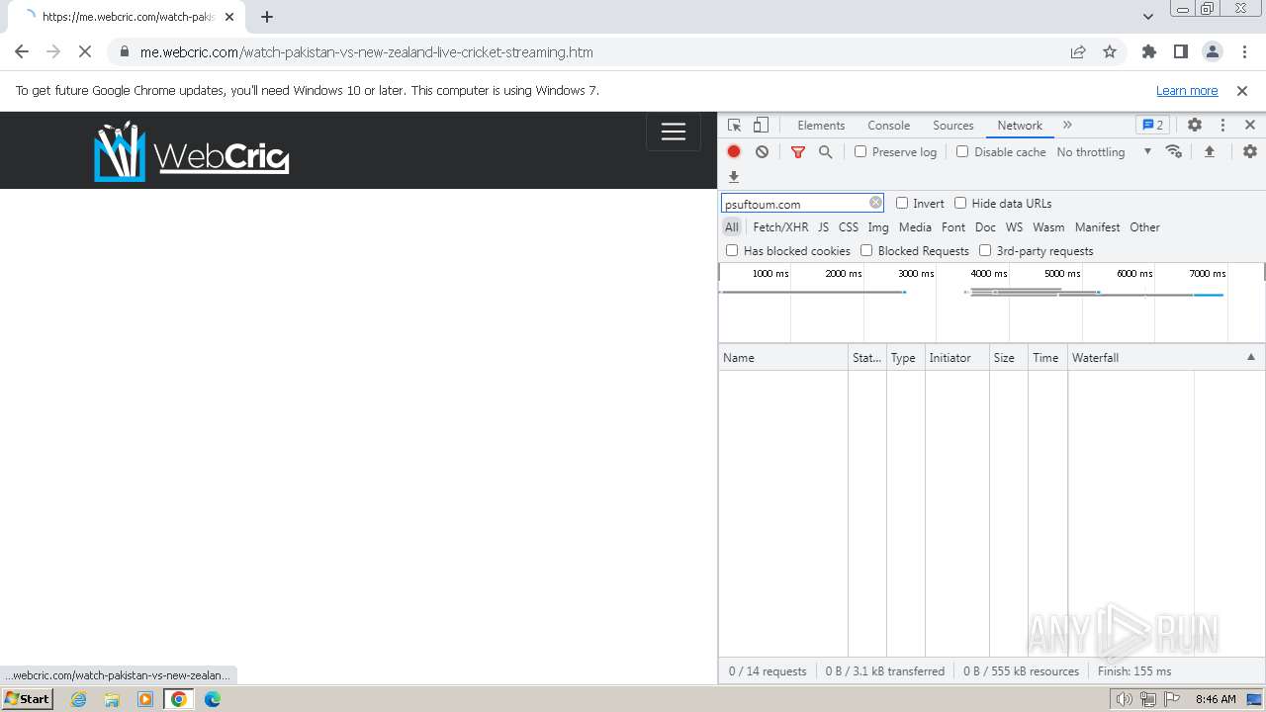
Task: Filter requests by Media
Action: click(915, 226)
